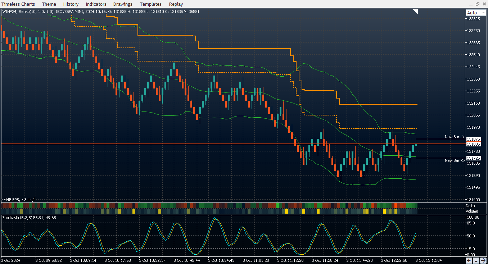
Task: Open the Templates menu
Action: [x=151, y=4]
